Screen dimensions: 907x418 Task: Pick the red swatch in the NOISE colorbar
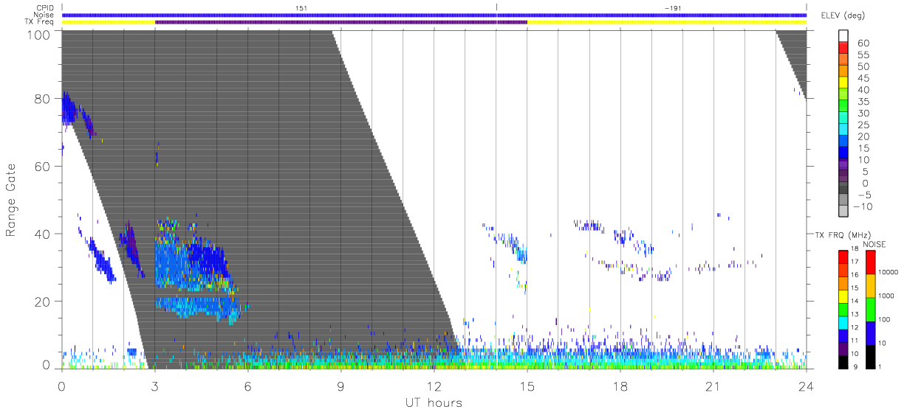pos(871,262)
